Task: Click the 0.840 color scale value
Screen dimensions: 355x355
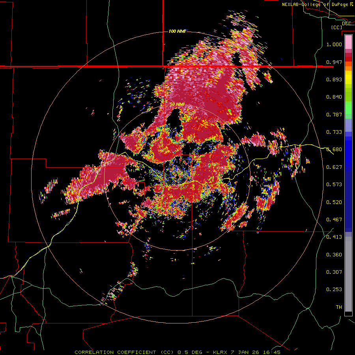Action: [x=334, y=97]
